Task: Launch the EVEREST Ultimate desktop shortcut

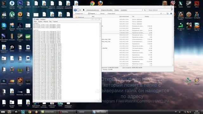Action: click(x=20, y=16)
